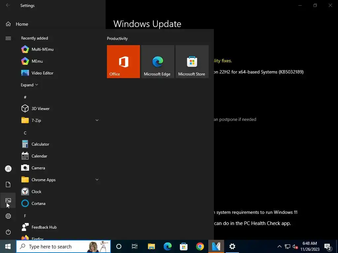Expand the Recently added list
This screenshot has height=253, width=338.
coord(29,85)
